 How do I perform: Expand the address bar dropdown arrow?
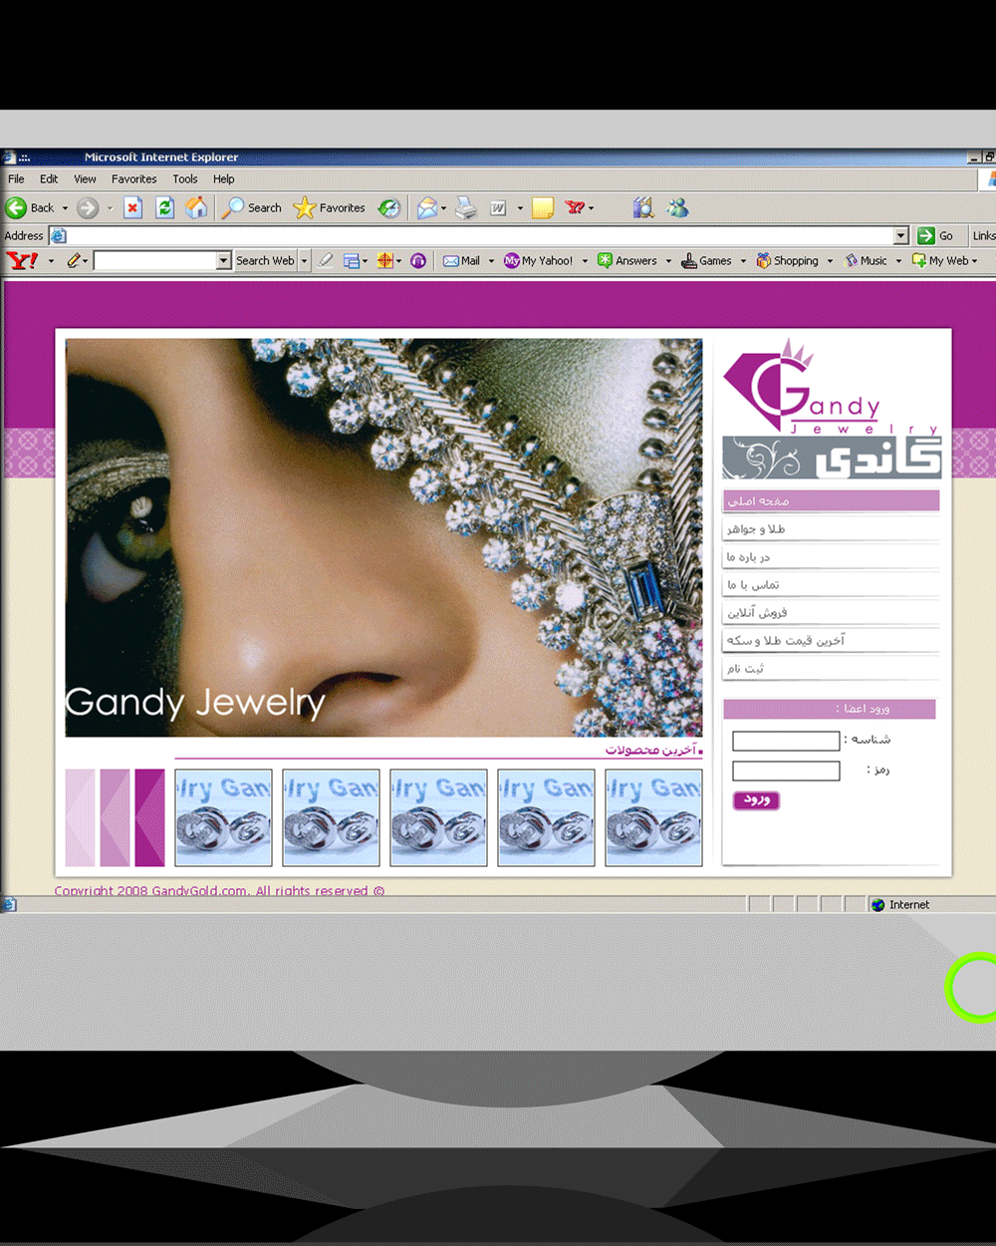pos(900,235)
